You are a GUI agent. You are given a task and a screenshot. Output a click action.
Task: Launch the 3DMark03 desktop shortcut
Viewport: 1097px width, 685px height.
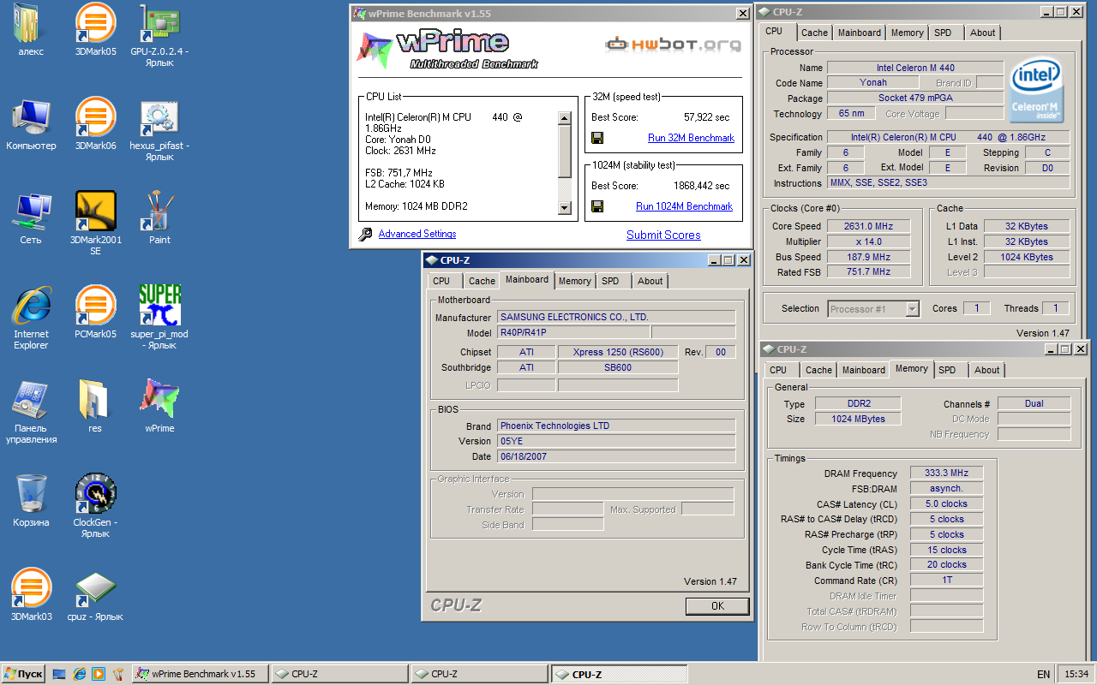point(31,589)
